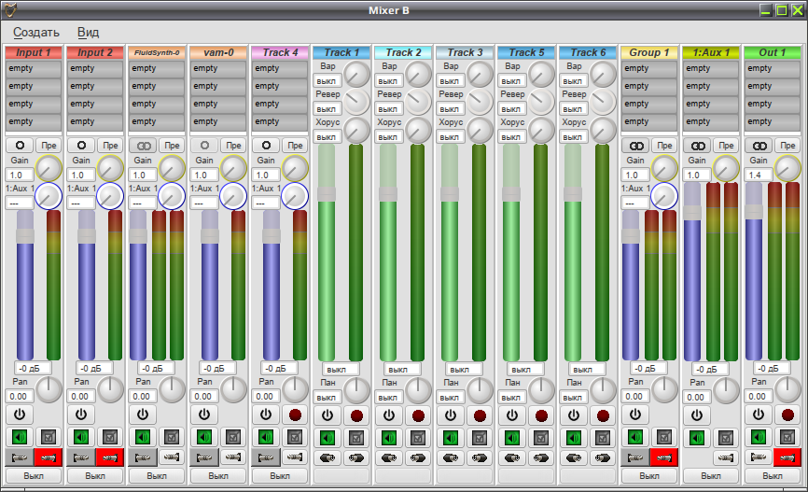Enable Пре (pre-fader) on Track 4
Screen dimensions: 808x492
coord(295,146)
